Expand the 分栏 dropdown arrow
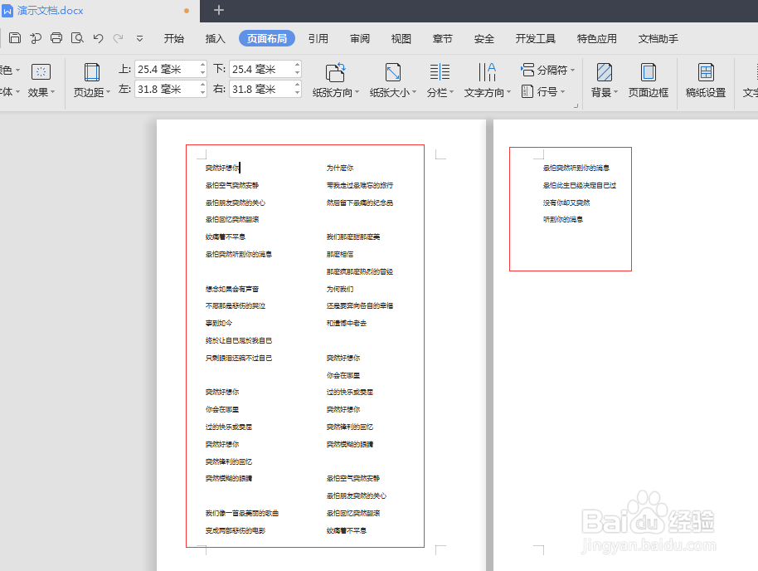Image resolution: width=758 pixels, height=571 pixels. tap(451, 92)
